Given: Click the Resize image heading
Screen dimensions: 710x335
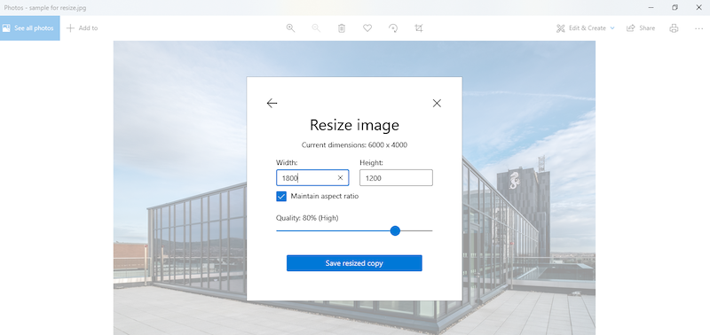Looking at the screenshot, I should point(354,125).
